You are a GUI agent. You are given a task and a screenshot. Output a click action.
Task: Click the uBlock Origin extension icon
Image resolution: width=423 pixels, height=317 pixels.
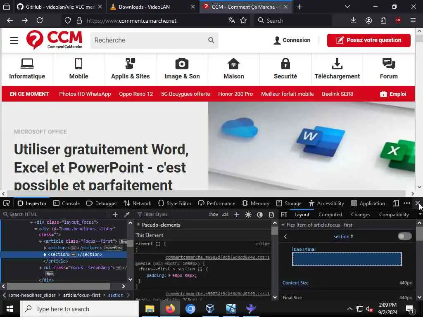398,21
